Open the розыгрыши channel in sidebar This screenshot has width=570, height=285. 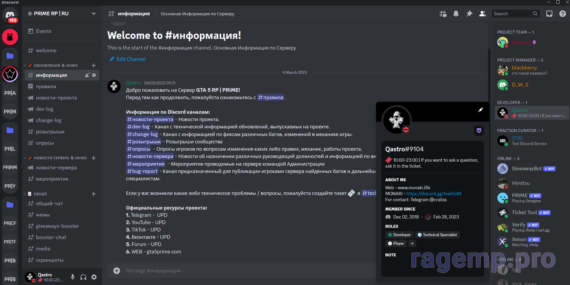click(62, 132)
